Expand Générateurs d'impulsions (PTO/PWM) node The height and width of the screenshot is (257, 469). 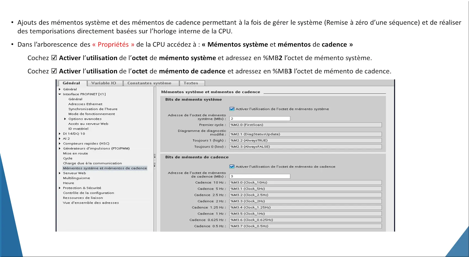(x=60, y=149)
